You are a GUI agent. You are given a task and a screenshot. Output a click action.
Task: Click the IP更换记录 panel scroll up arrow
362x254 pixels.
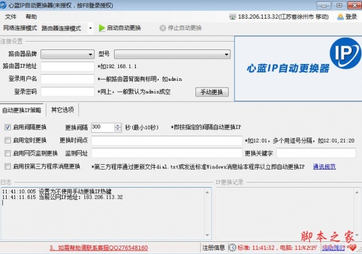tap(357, 192)
